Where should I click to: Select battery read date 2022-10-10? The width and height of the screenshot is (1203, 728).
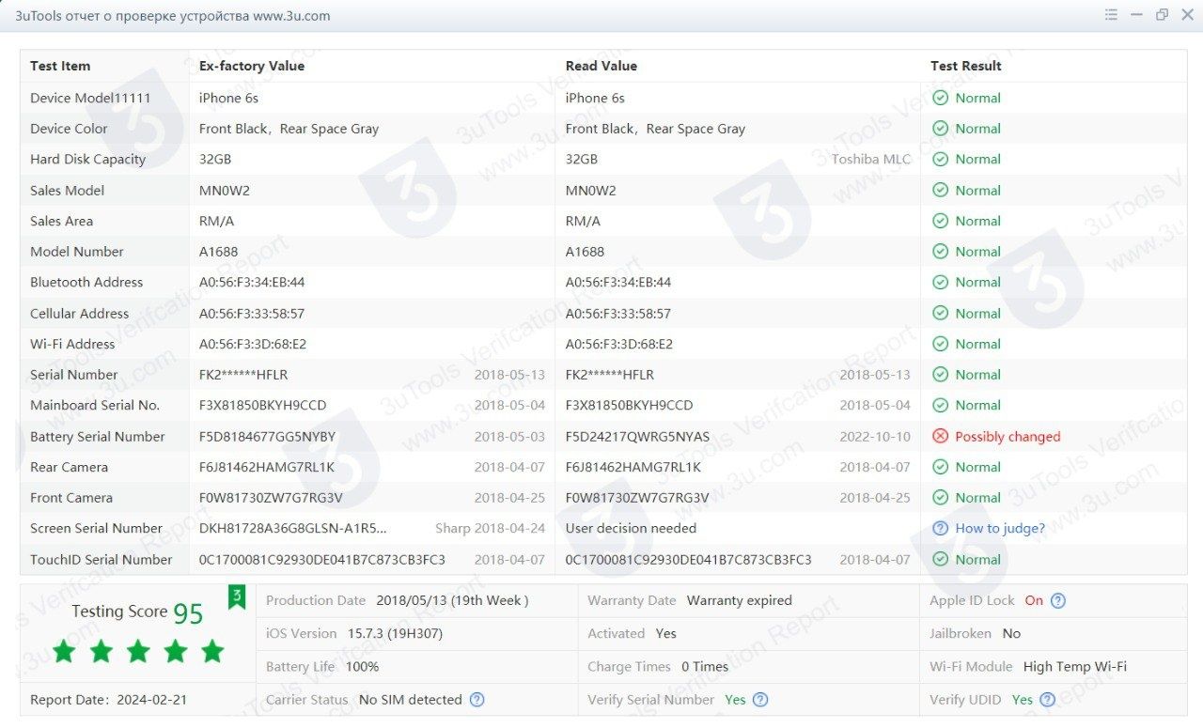point(875,437)
